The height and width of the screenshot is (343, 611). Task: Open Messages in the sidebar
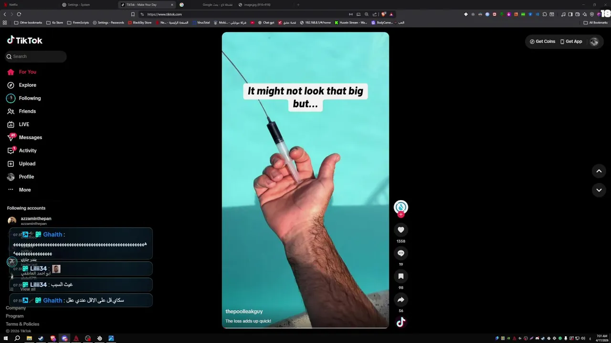25,137
